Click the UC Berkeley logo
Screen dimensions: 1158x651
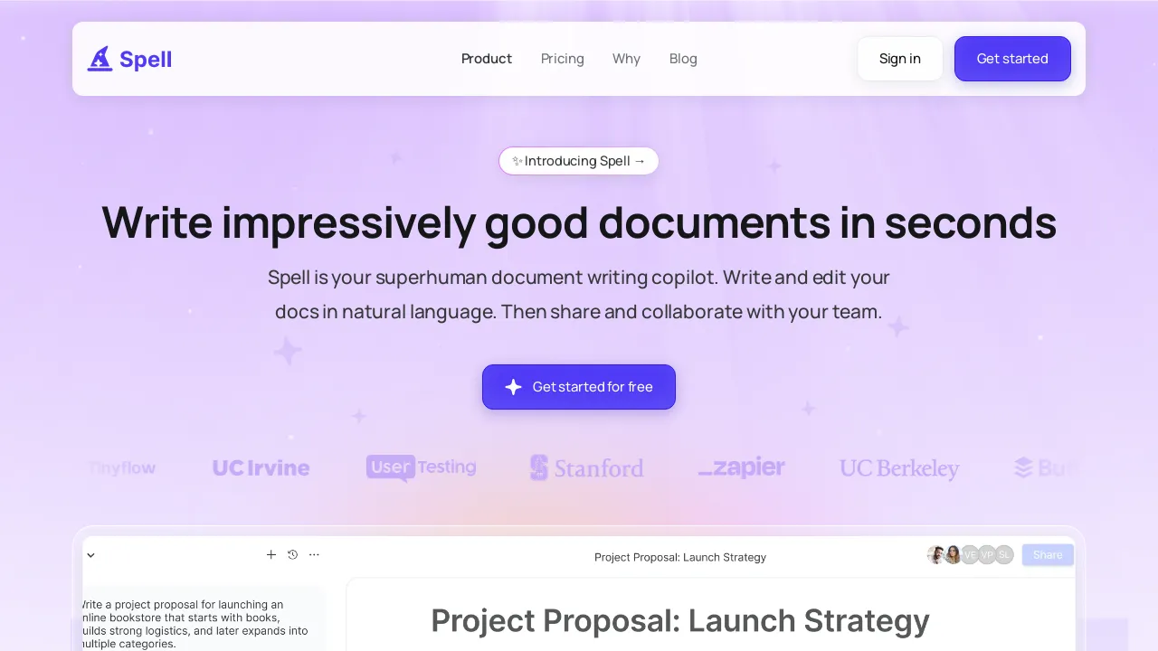click(899, 468)
